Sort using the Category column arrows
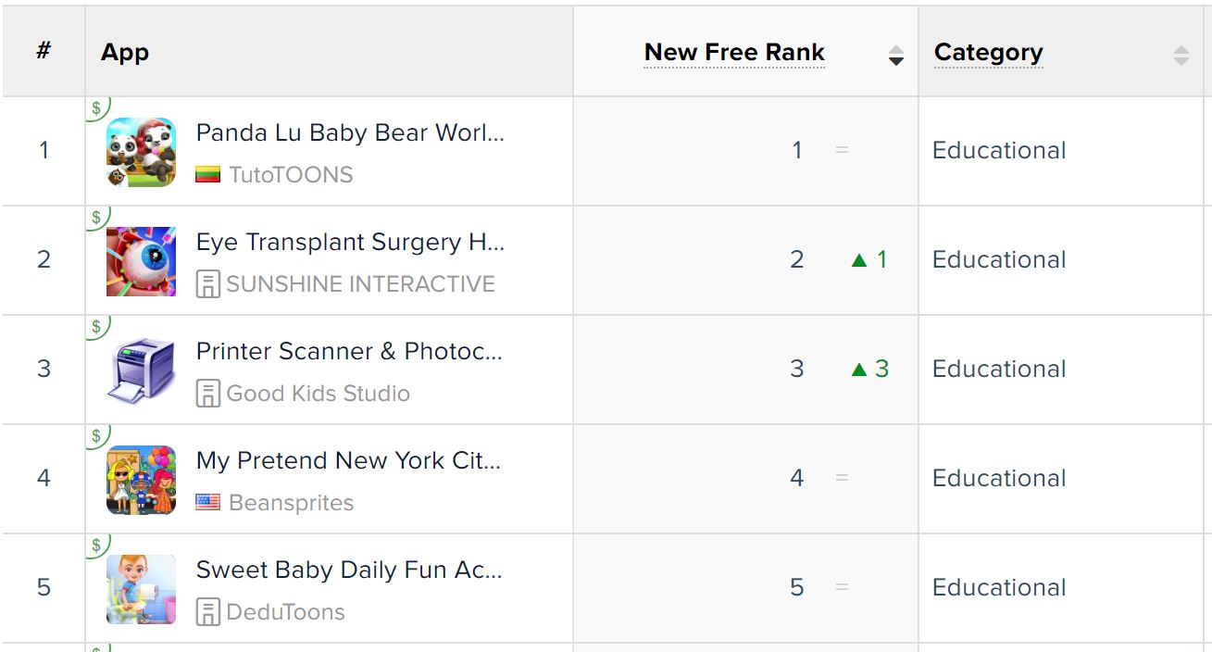This screenshot has height=652, width=1212. [x=1181, y=56]
